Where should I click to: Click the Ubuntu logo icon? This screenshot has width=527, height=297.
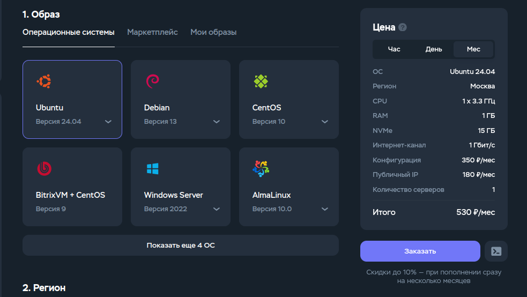pyautogui.click(x=43, y=81)
